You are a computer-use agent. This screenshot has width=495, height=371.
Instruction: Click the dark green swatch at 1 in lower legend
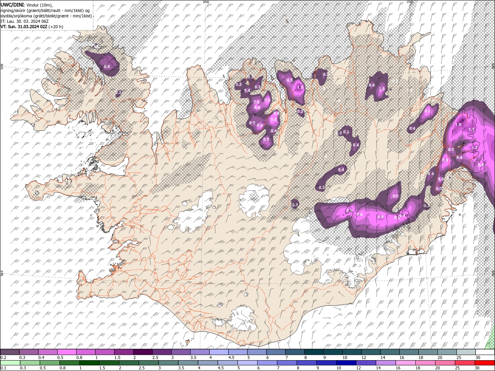coord(89,363)
